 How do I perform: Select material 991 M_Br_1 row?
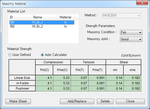[42, 22]
